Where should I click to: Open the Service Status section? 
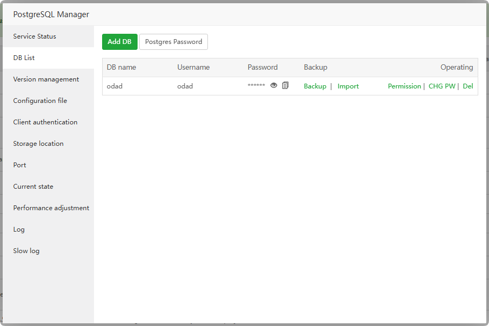tap(48, 36)
